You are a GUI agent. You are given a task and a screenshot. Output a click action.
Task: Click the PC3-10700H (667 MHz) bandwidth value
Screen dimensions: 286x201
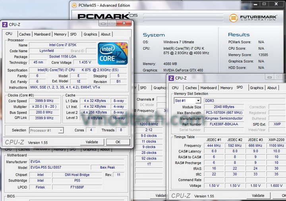(224, 113)
